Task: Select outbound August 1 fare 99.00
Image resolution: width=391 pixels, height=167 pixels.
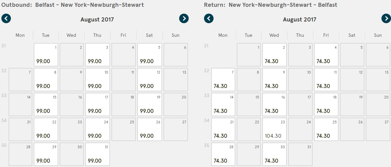Action: [x=46, y=55]
